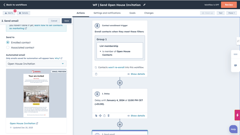
Task: Click the pencil icon to rename workflow
Action: (x=145, y=5)
